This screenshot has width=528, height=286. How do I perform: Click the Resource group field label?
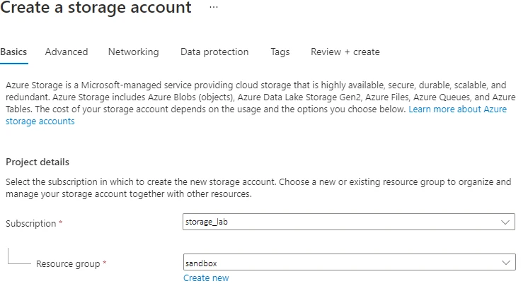(68, 264)
